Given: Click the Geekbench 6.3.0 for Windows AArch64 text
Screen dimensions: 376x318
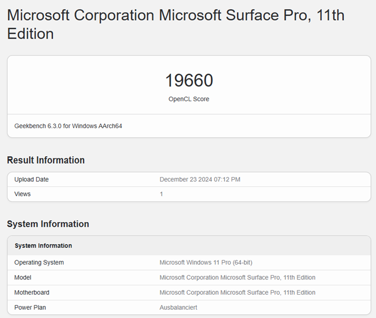Looking at the screenshot, I should click(x=68, y=126).
